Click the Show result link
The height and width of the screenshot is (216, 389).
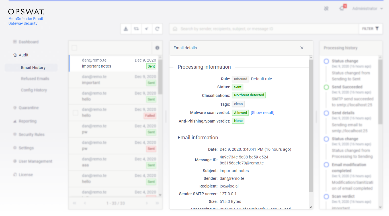pos(263,113)
